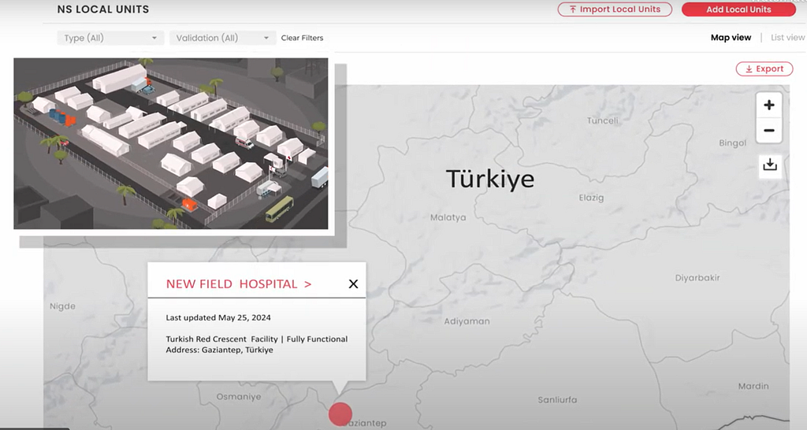Open the NEW FIELD HOSPITAL details link
The width and height of the screenshot is (807, 430).
(x=239, y=284)
